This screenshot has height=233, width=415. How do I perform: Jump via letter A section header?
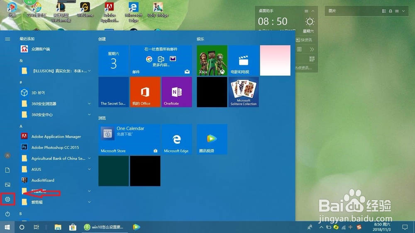click(21, 126)
